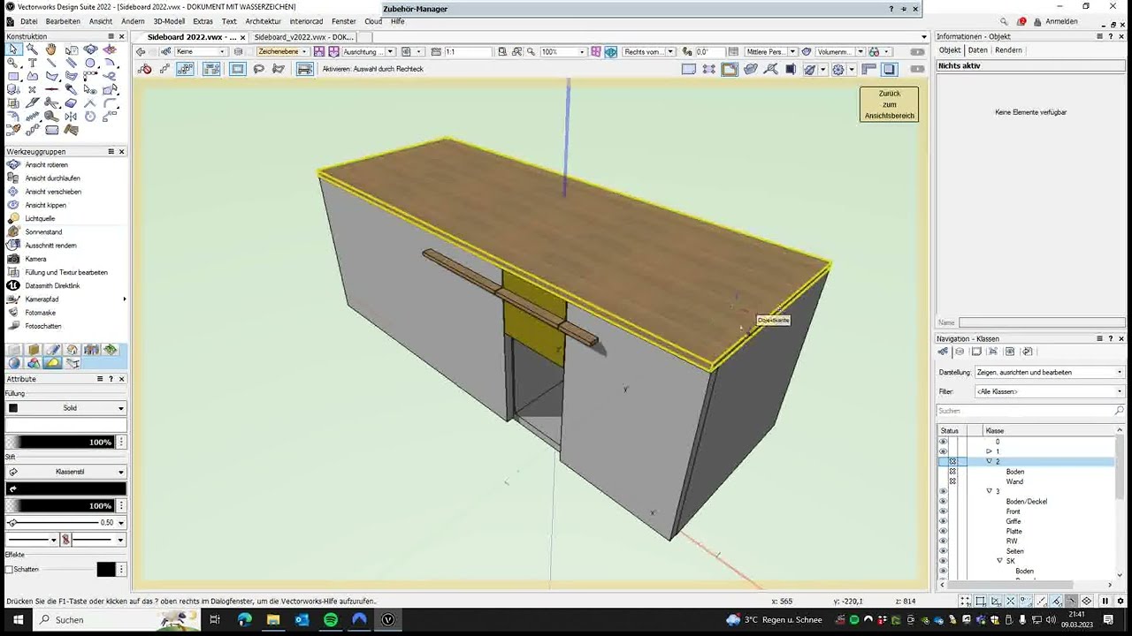The width and height of the screenshot is (1132, 636).
Task: Open the Solid fill type dropdown
Action: coord(66,408)
